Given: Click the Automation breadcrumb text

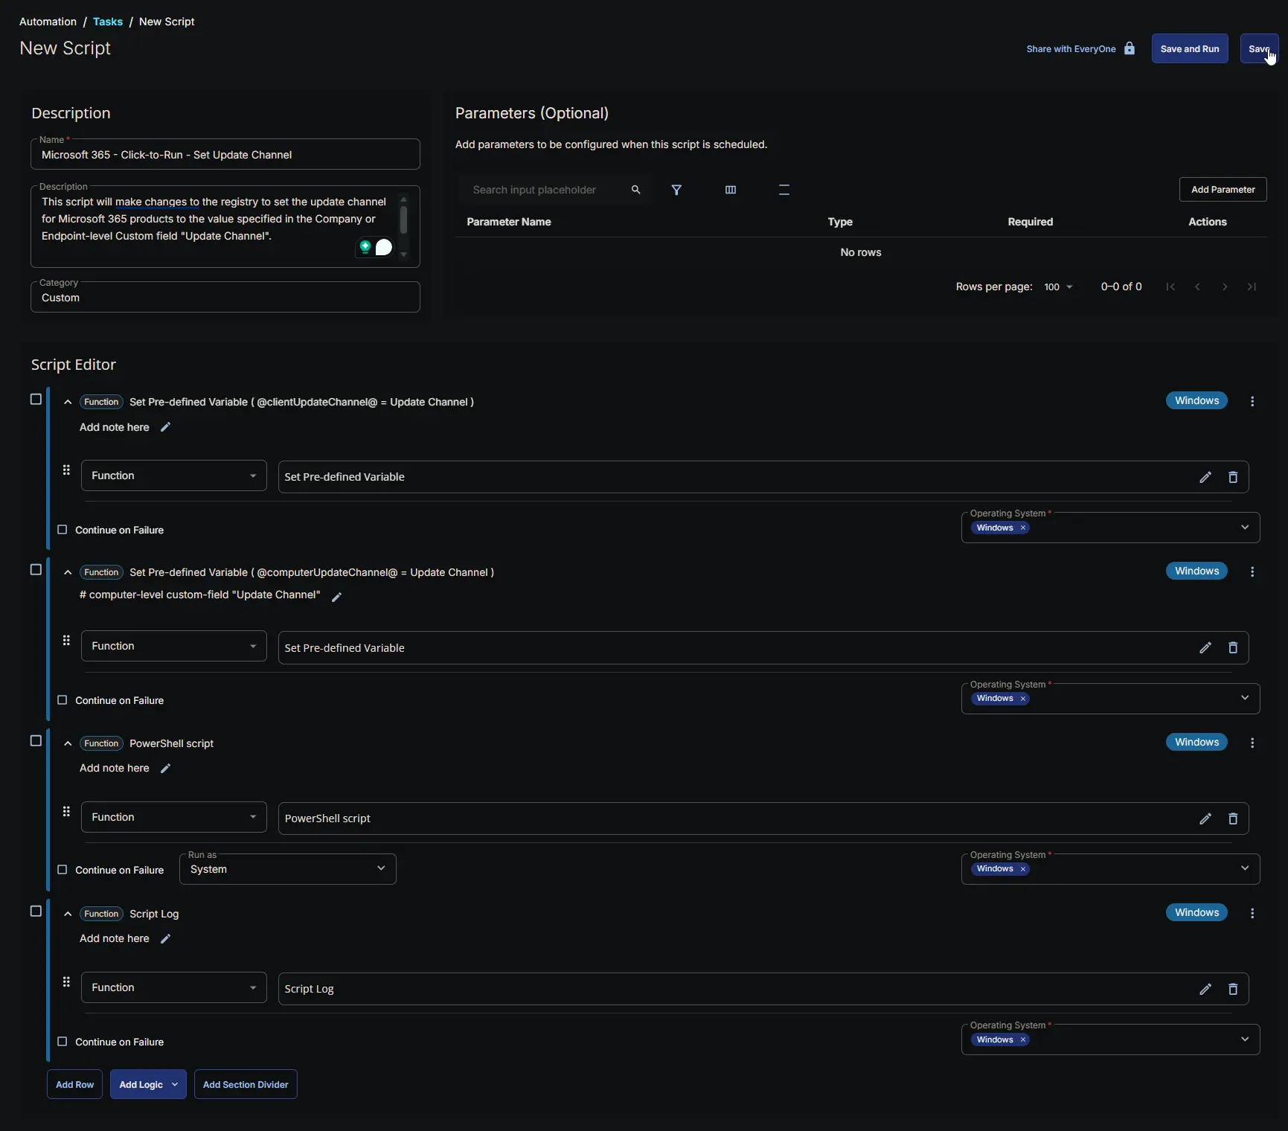Looking at the screenshot, I should (x=48, y=22).
